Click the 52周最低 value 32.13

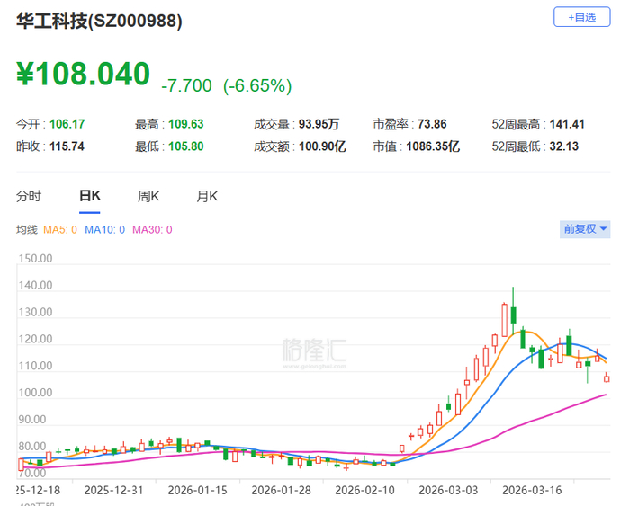pos(563,146)
